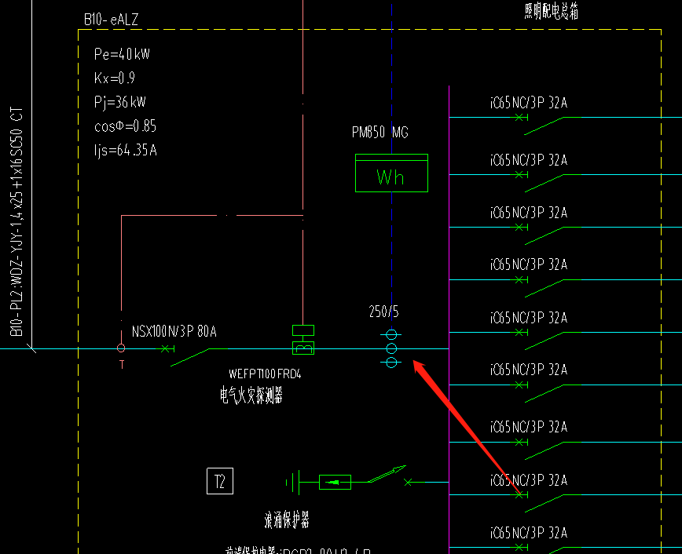682x554 pixels.
Task: Select the 电气火灾探测器 label
Action: point(251,395)
